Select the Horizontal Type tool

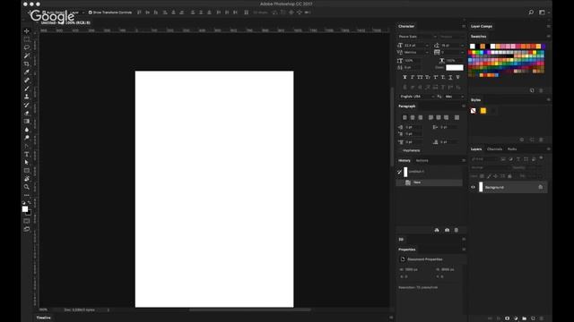click(27, 155)
